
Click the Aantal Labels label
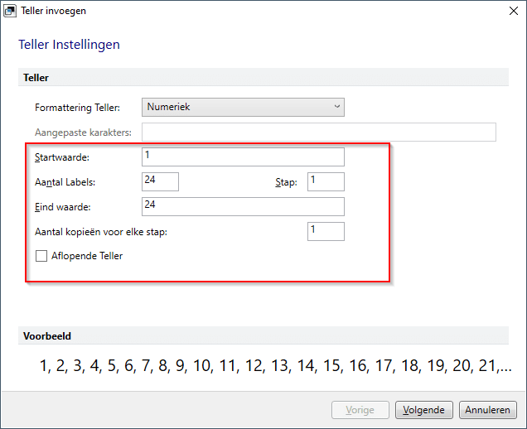[x=65, y=182]
